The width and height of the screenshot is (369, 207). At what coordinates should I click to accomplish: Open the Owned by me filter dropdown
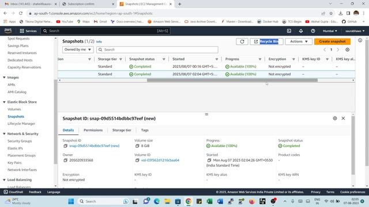[78, 49]
